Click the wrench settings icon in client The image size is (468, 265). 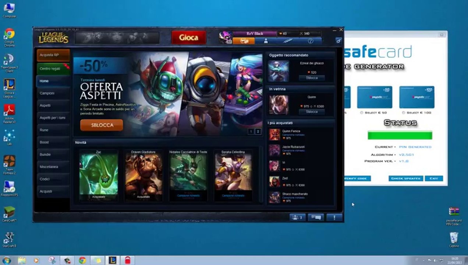coord(338,40)
